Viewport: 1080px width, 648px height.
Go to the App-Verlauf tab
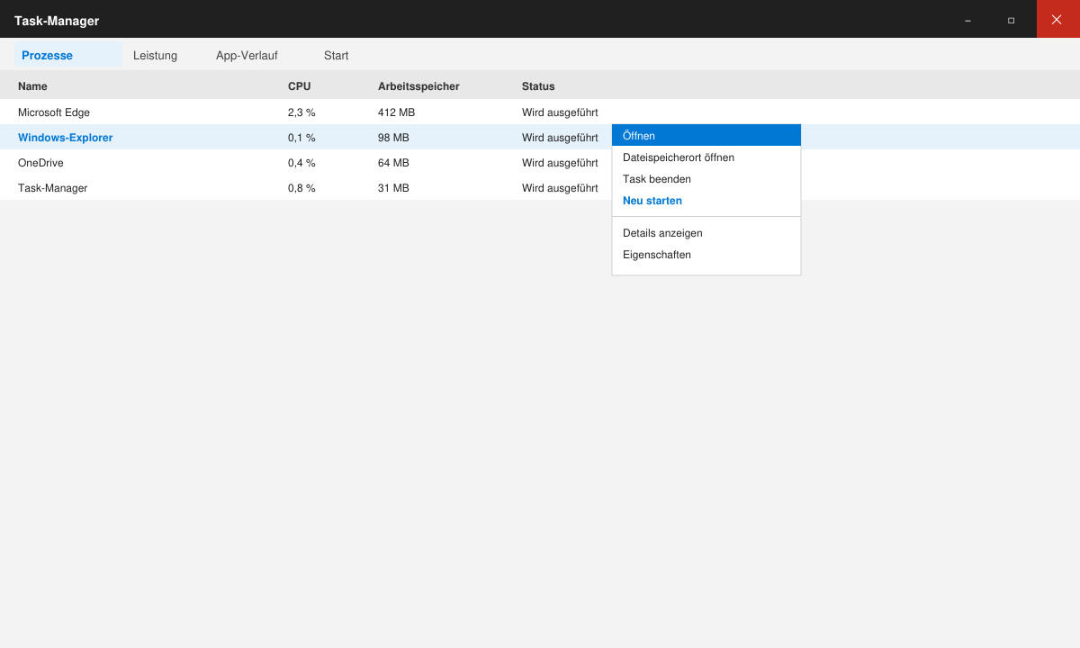(x=247, y=55)
